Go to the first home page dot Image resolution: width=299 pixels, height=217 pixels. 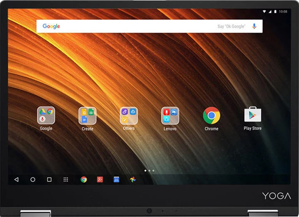(x=145, y=171)
